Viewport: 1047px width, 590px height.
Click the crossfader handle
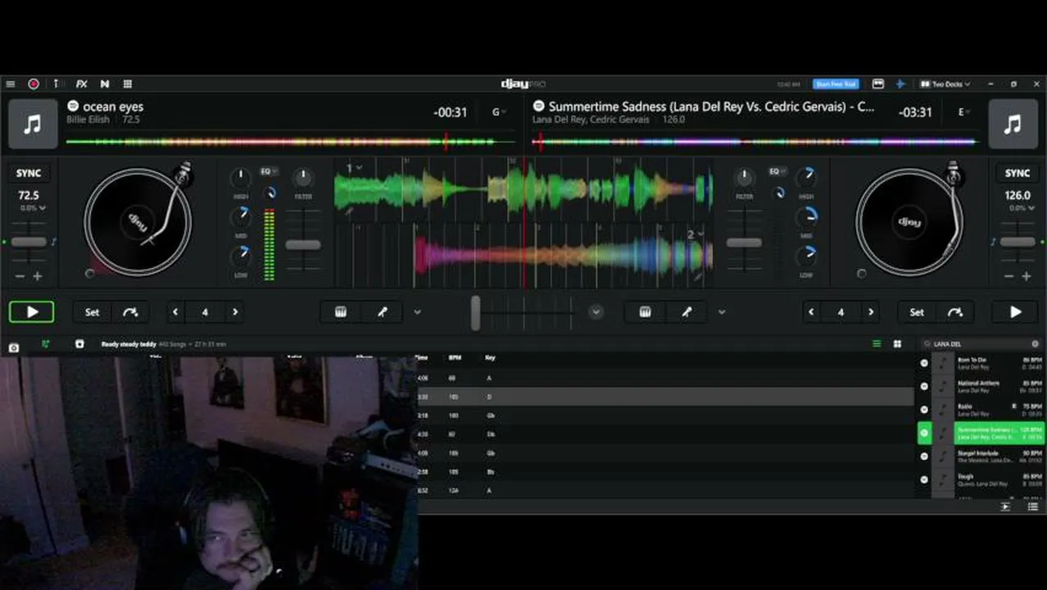(475, 313)
